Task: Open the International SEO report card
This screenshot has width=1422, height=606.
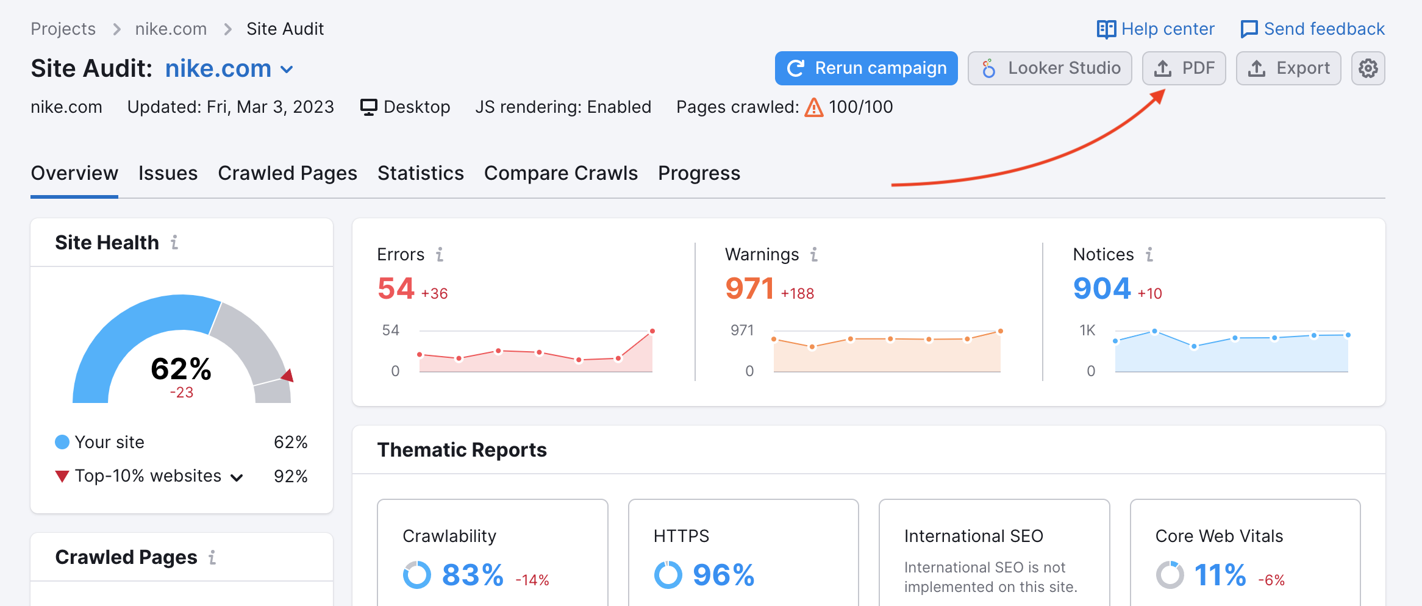Action: point(994,553)
